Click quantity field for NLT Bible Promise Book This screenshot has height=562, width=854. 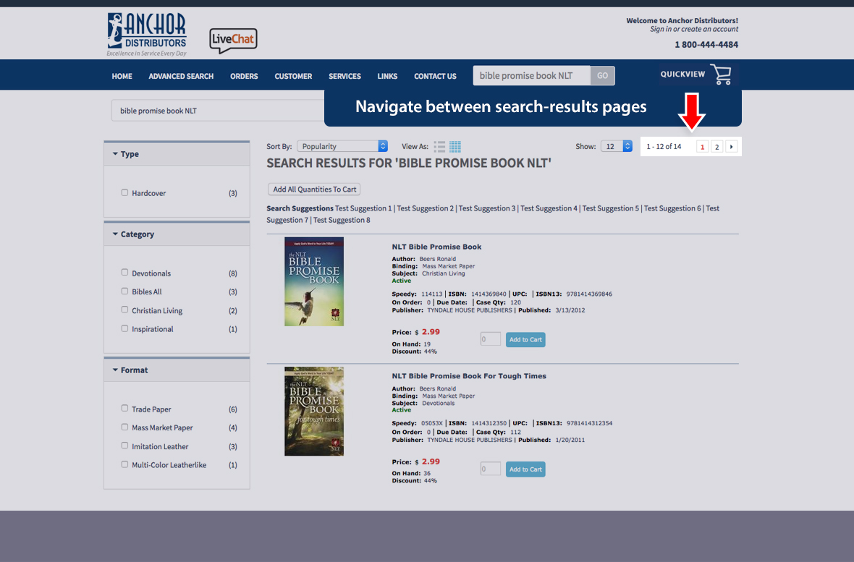tap(490, 339)
